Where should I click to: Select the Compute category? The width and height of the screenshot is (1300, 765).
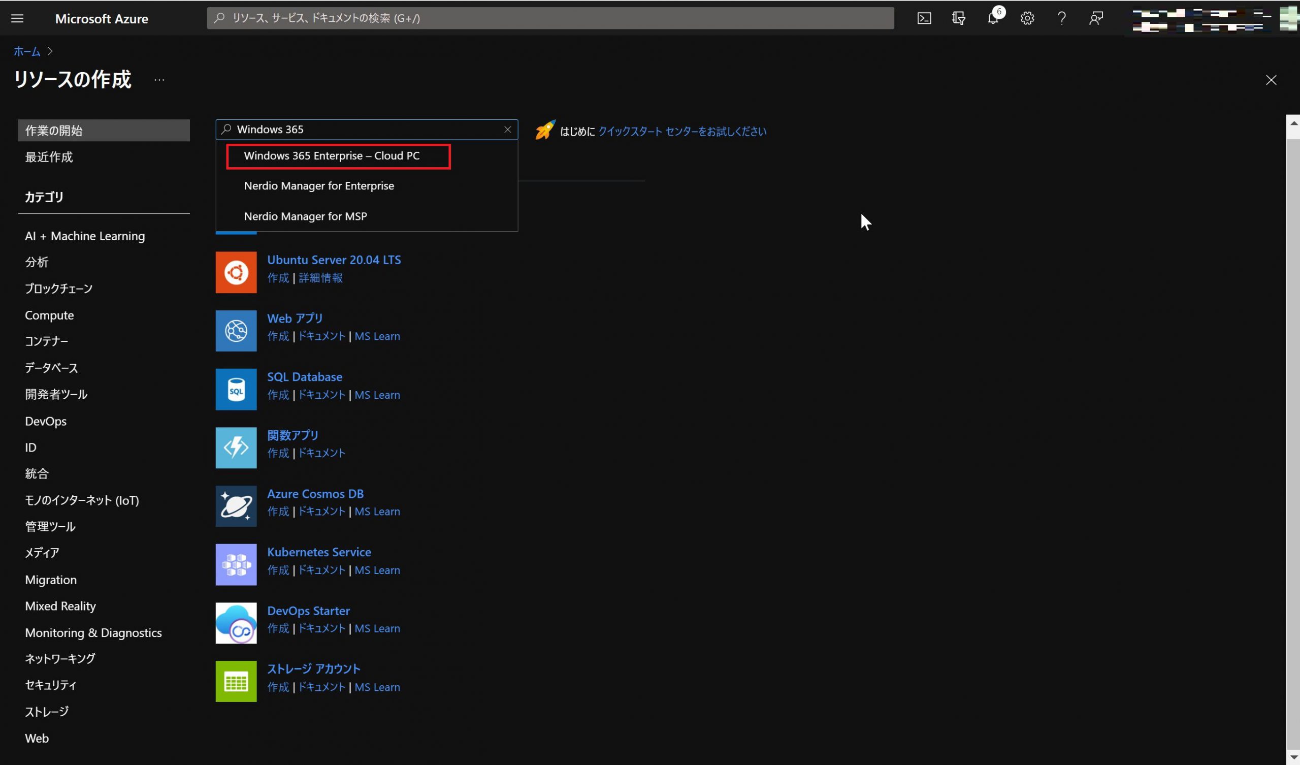pyautogui.click(x=50, y=315)
